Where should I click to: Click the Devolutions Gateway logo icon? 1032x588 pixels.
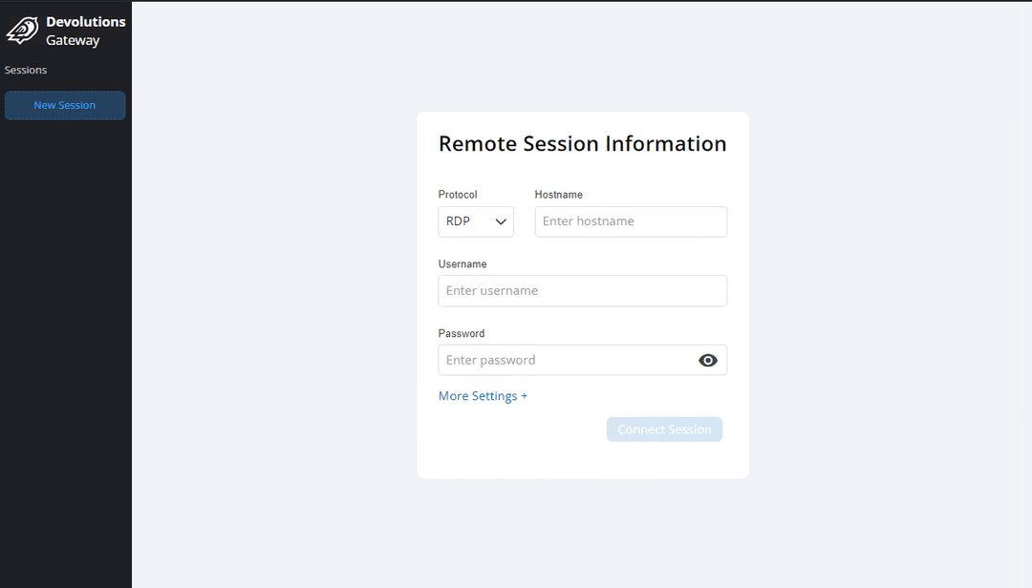tap(21, 31)
